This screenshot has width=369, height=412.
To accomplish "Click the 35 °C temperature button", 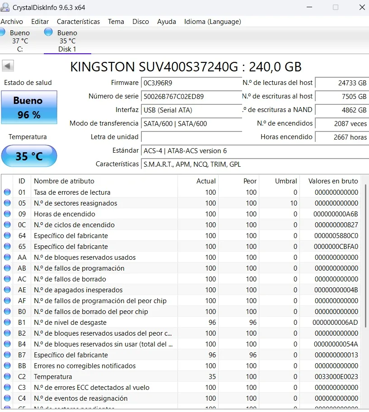I will [29, 156].
